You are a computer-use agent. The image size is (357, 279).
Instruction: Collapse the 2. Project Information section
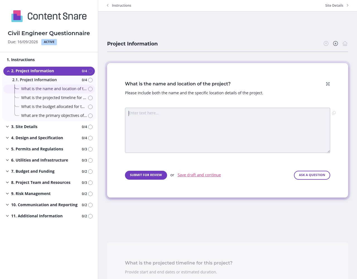[x=8, y=71]
